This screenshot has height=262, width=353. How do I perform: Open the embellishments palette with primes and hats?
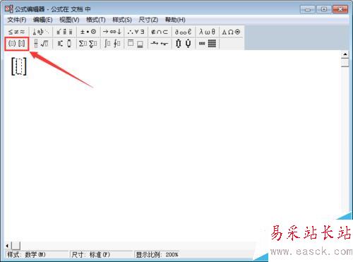[64, 32]
